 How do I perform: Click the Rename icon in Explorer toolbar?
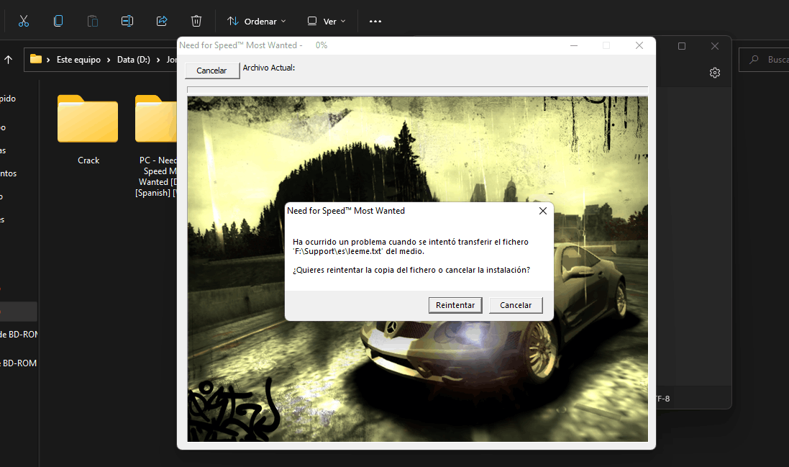[127, 21]
